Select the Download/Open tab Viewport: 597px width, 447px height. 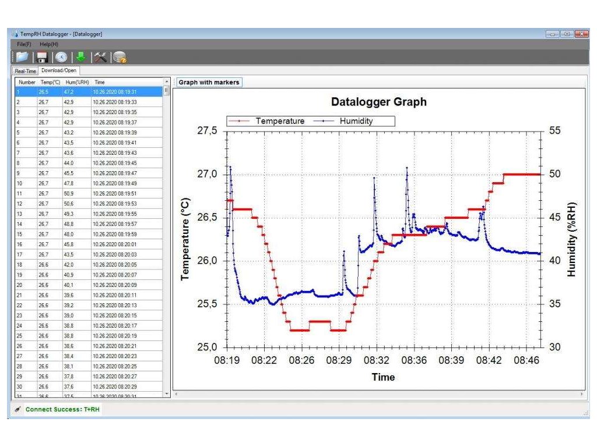tap(58, 70)
